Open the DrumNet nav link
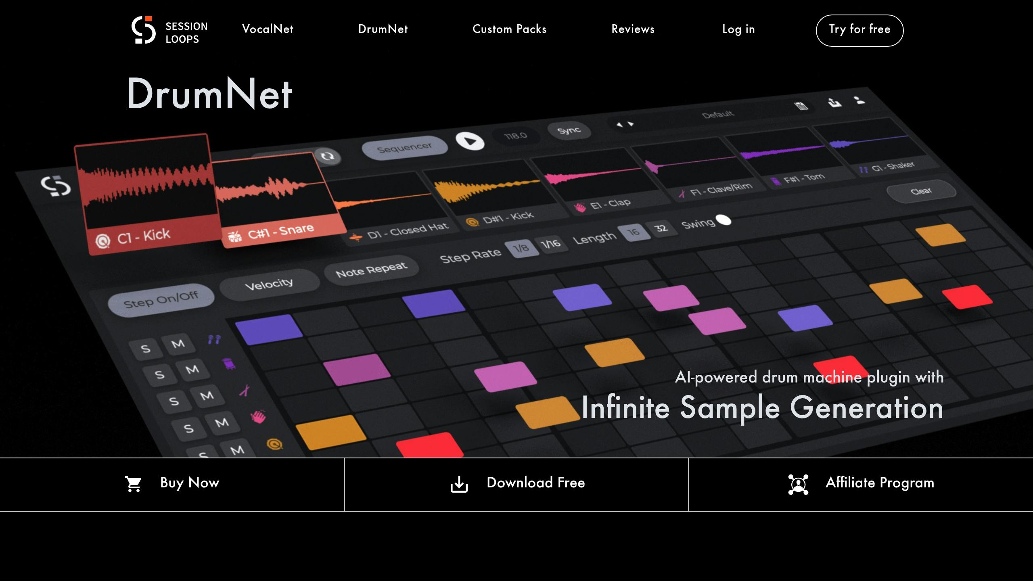Image resolution: width=1033 pixels, height=581 pixels. click(x=383, y=29)
